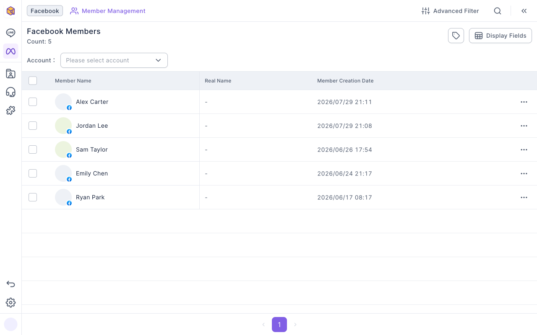This screenshot has height=335, width=537.
Task: Click Jordan Lee's avatar thumbnail
Action: pyautogui.click(x=63, y=126)
